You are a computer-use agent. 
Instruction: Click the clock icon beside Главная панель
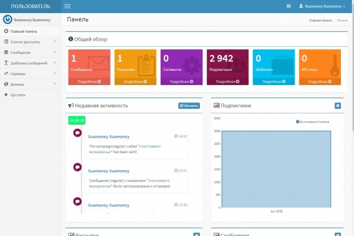6,31
